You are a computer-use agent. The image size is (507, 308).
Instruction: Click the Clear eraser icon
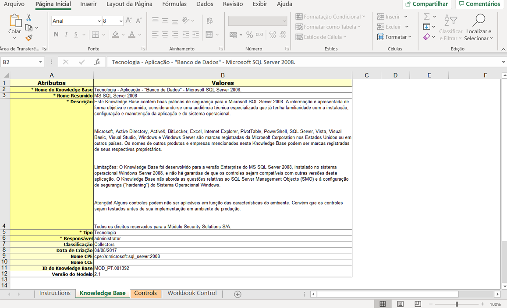click(x=427, y=37)
